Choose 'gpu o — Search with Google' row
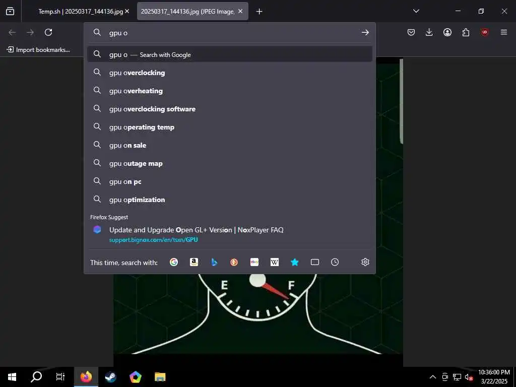 (x=230, y=54)
